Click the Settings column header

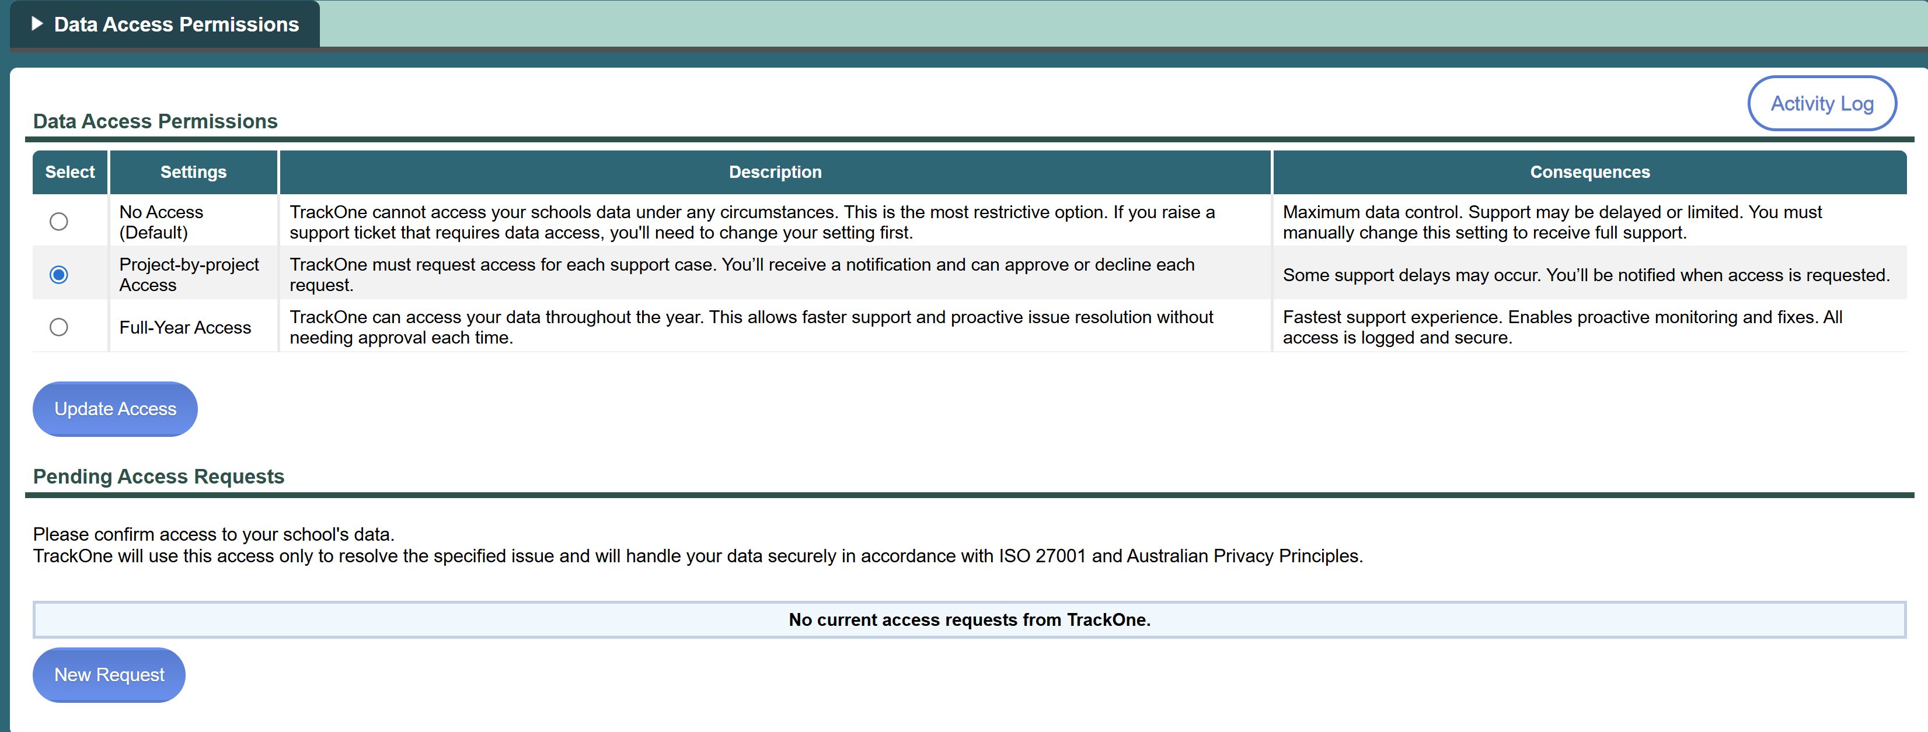coord(193,172)
